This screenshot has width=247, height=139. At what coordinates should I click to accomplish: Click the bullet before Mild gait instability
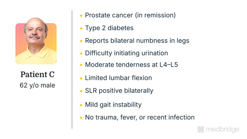81,105
